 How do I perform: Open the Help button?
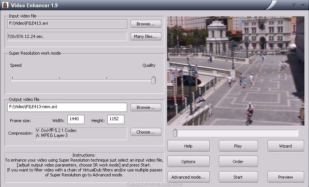(x=188, y=146)
